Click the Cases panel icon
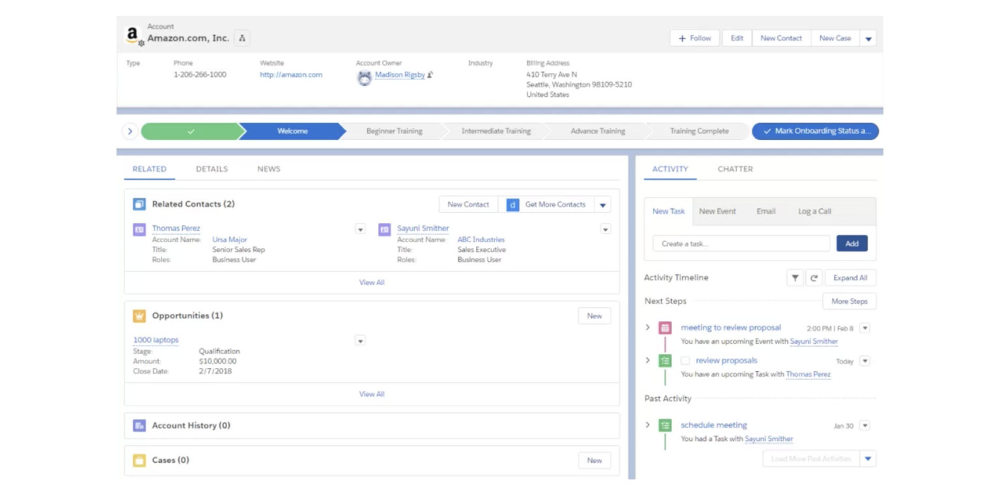 [x=139, y=460]
